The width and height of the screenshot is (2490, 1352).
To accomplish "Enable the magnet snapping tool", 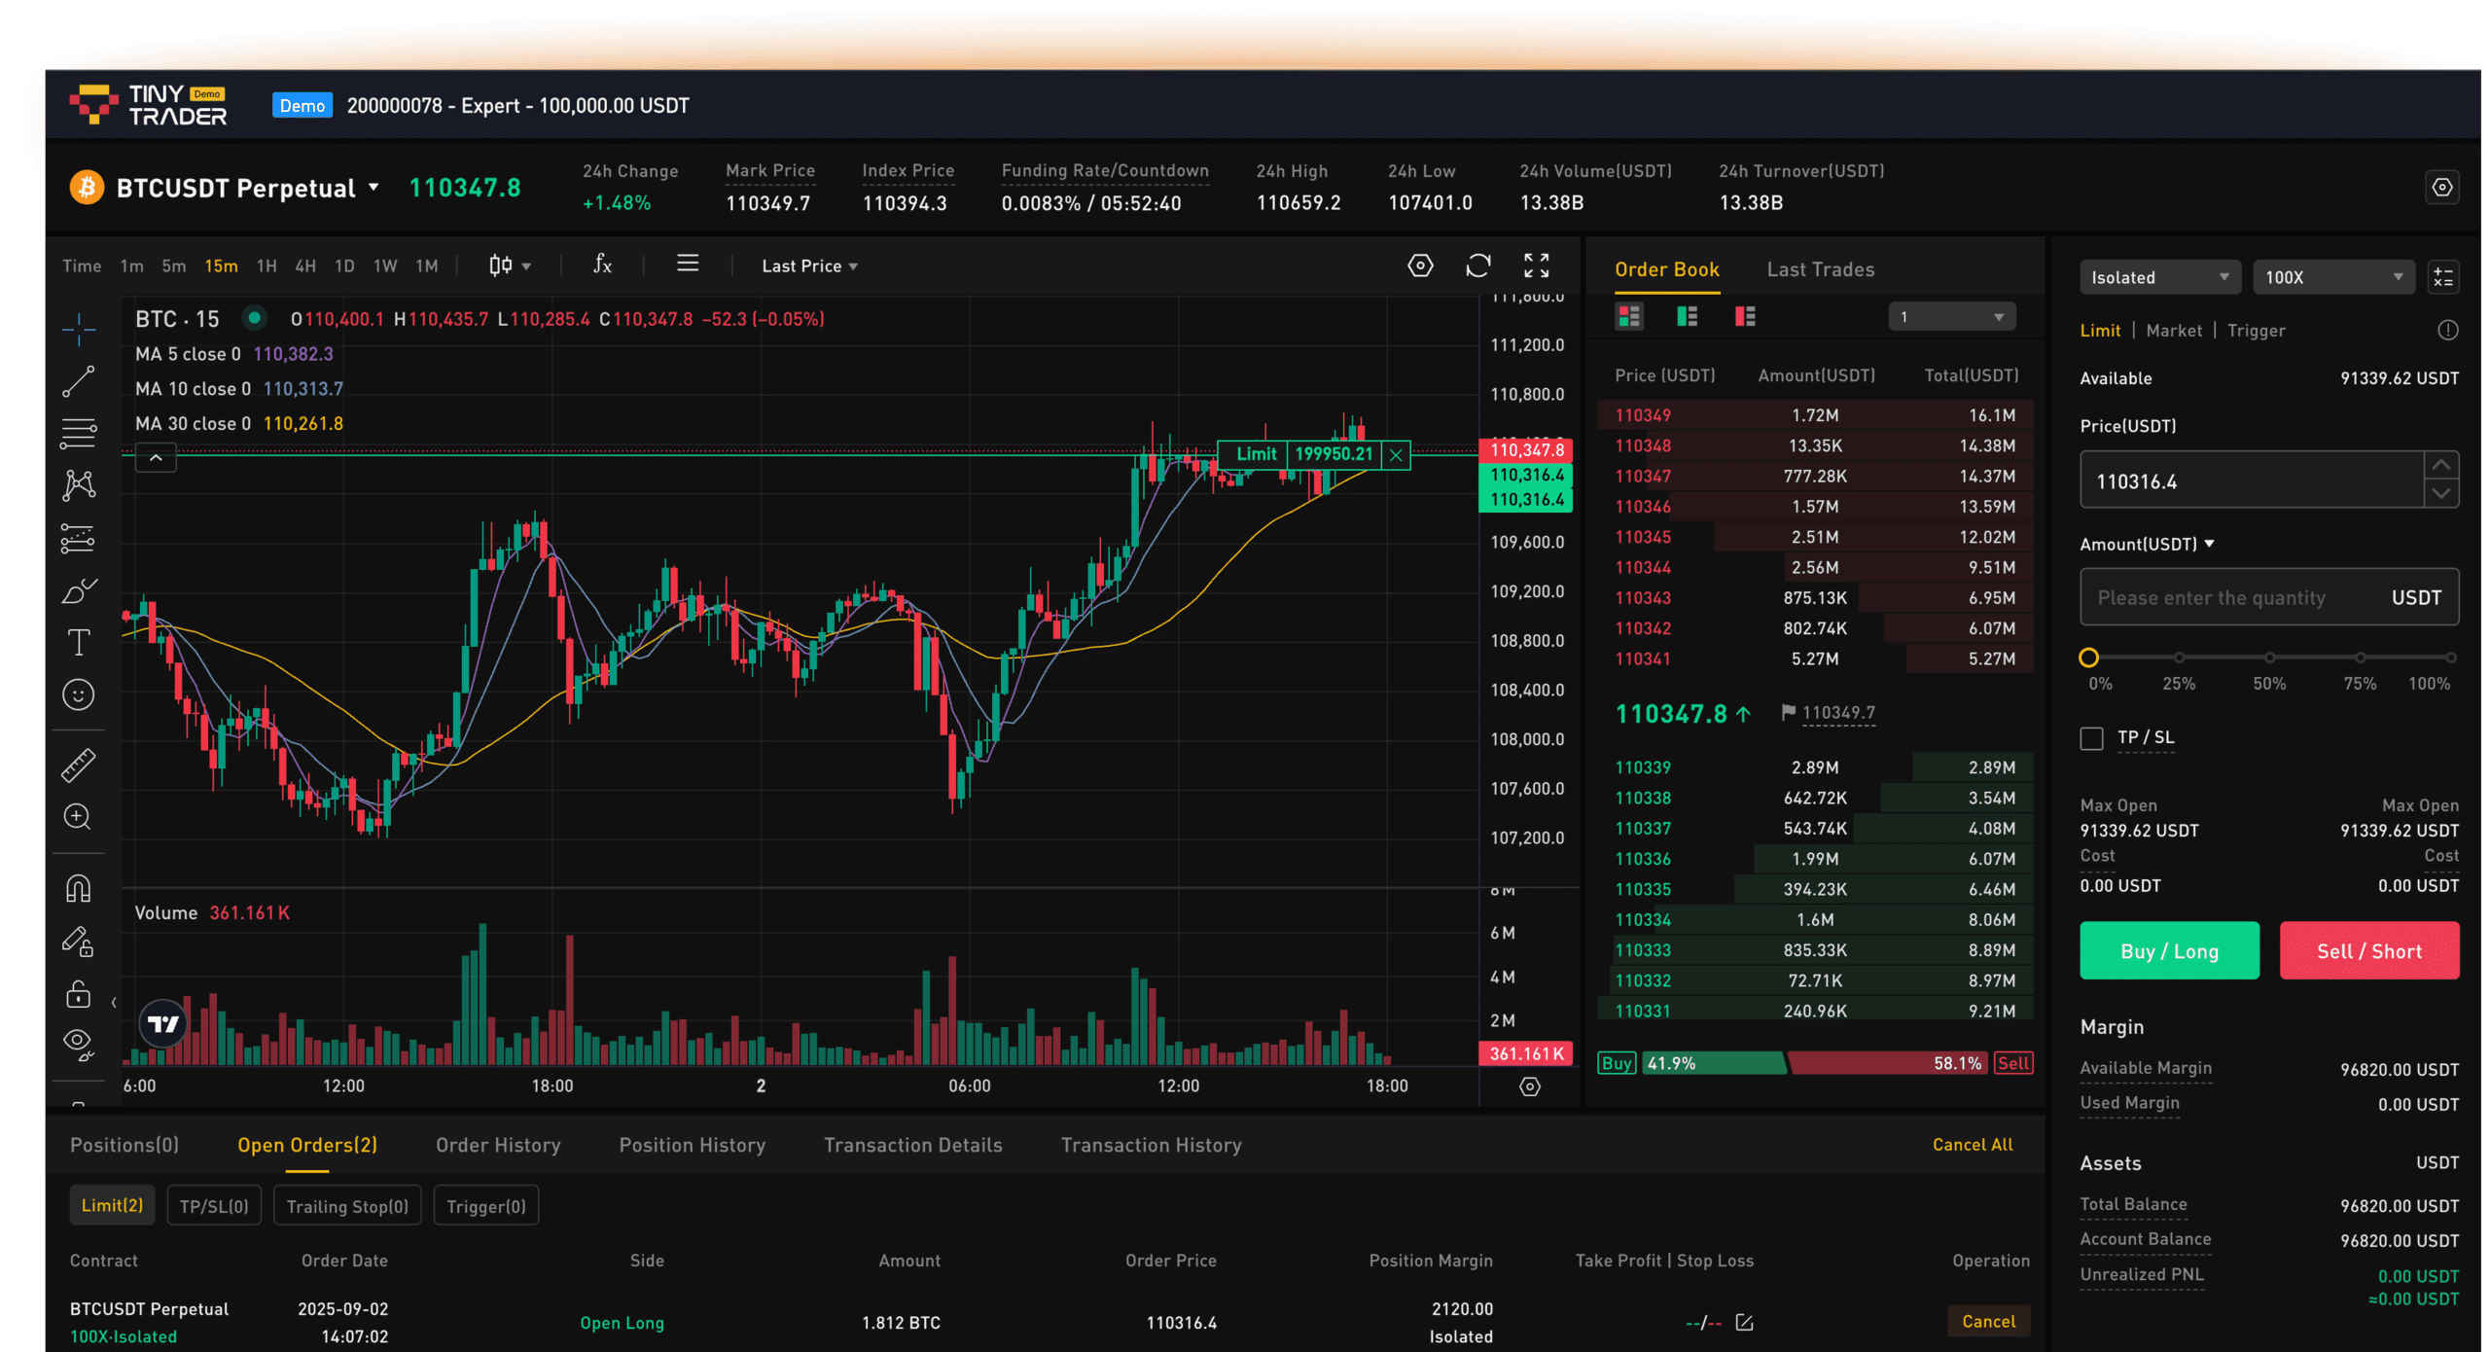I will [79, 887].
